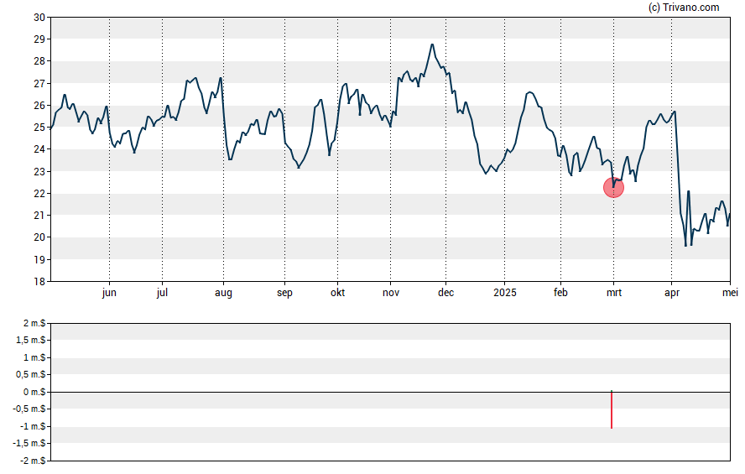Click the 'nov' month label
The height and width of the screenshot is (474, 745).
click(391, 293)
